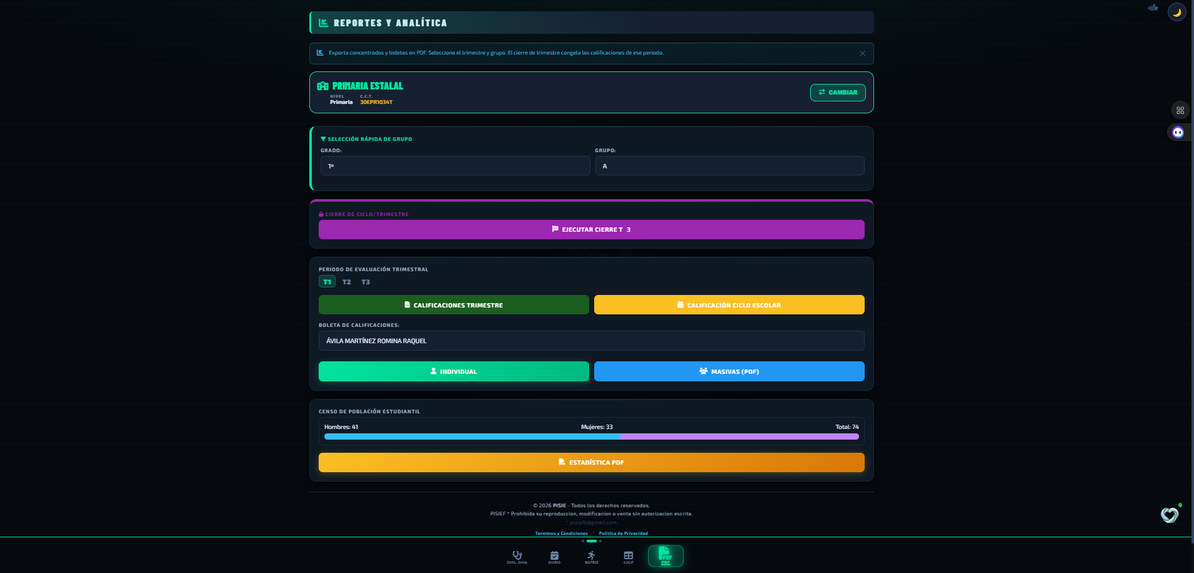Click the CAMBIAR school button
The height and width of the screenshot is (573, 1194).
[x=838, y=92]
